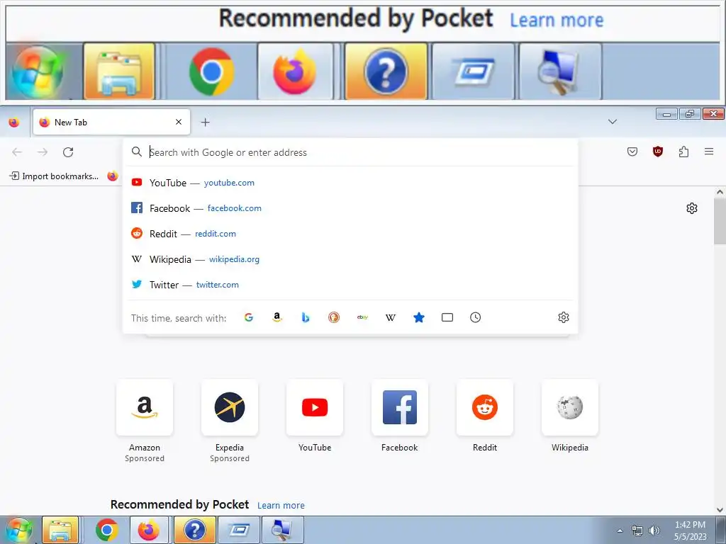This screenshot has height=544, width=726.
Task: Choose the Twitter twitter.com address suggestion
Action: pyautogui.click(x=350, y=285)
